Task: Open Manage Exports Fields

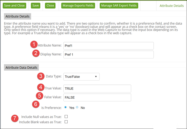Action: 78,5
